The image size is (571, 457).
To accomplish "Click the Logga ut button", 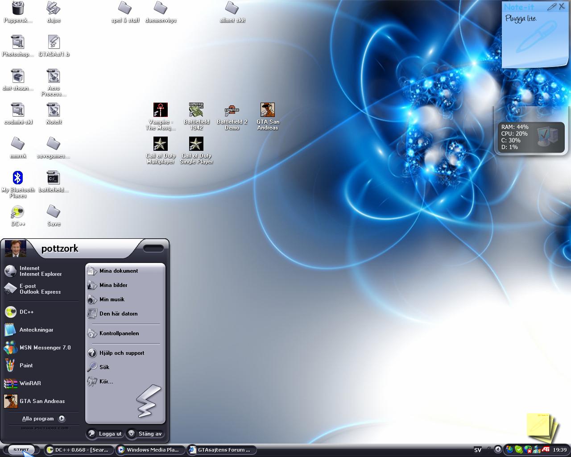I will click(x=104, y=433).
